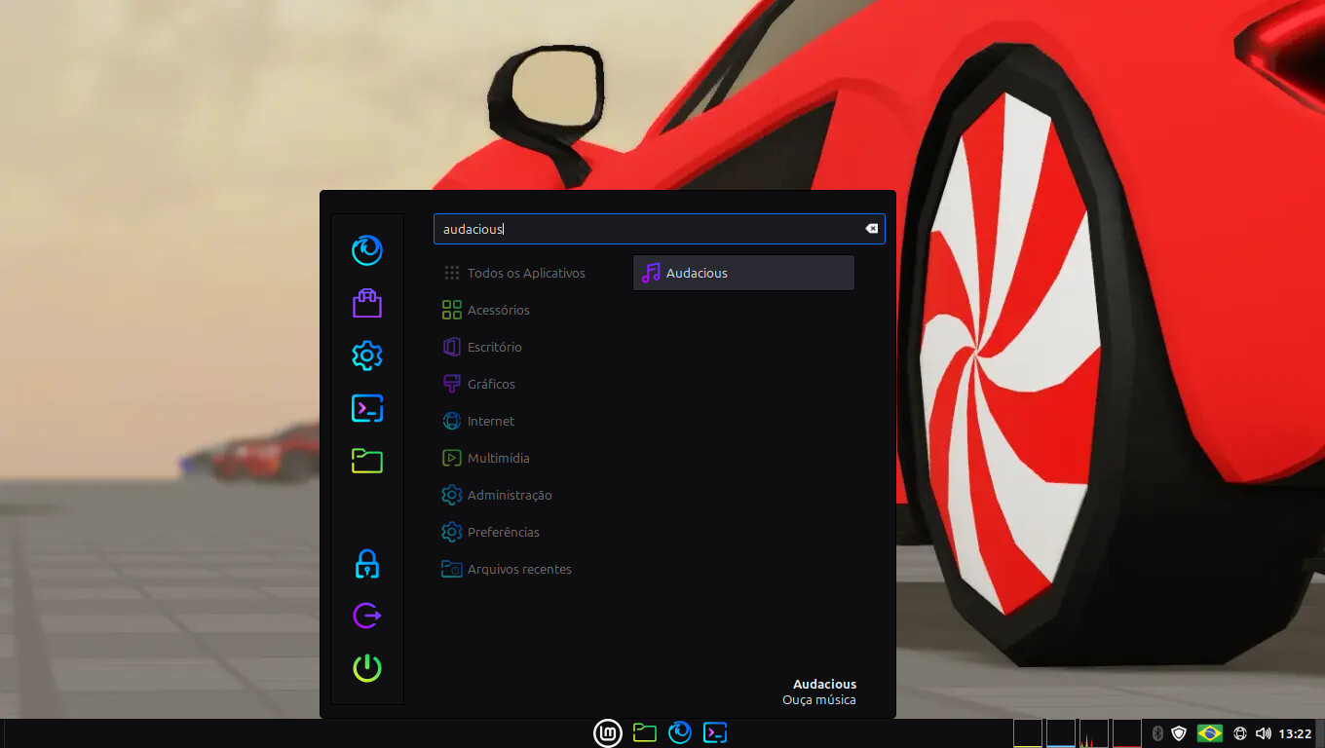Click the system monitor graph with spikes
1325x748 pixels.
tap(1093, 733)
